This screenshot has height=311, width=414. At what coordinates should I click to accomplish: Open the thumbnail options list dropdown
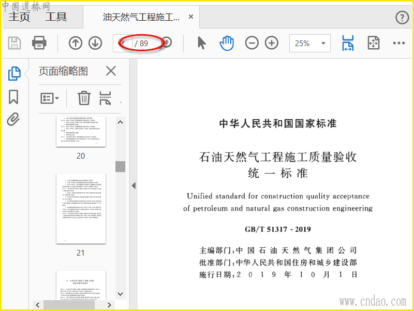point(49,98)
